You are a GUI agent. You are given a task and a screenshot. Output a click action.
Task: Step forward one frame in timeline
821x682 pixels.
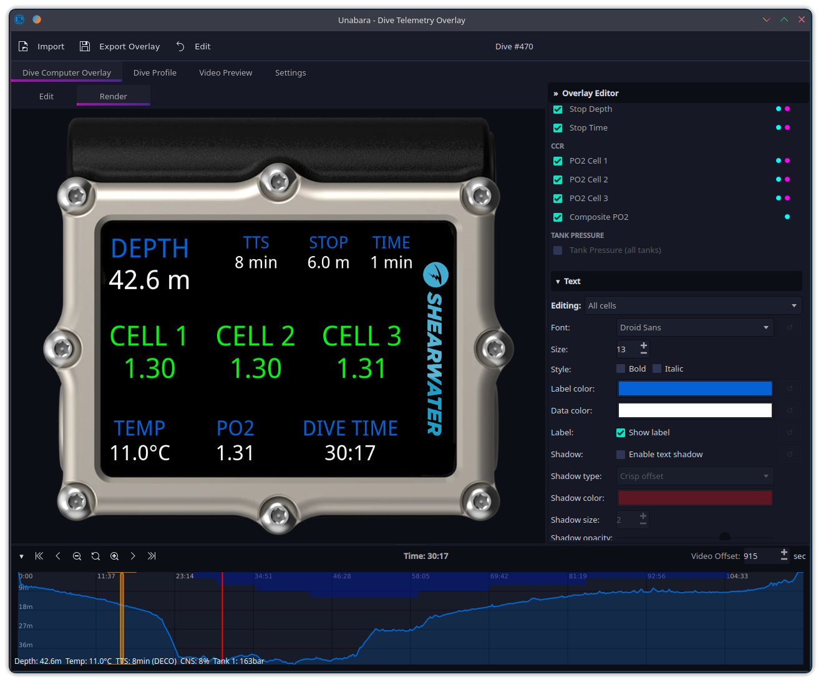tap(133, 556)
